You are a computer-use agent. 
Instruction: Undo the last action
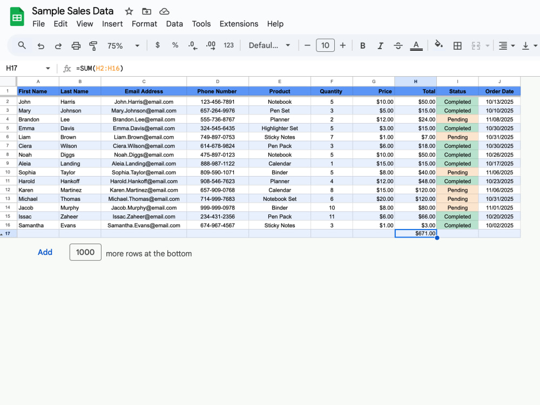tap(40, 45)
